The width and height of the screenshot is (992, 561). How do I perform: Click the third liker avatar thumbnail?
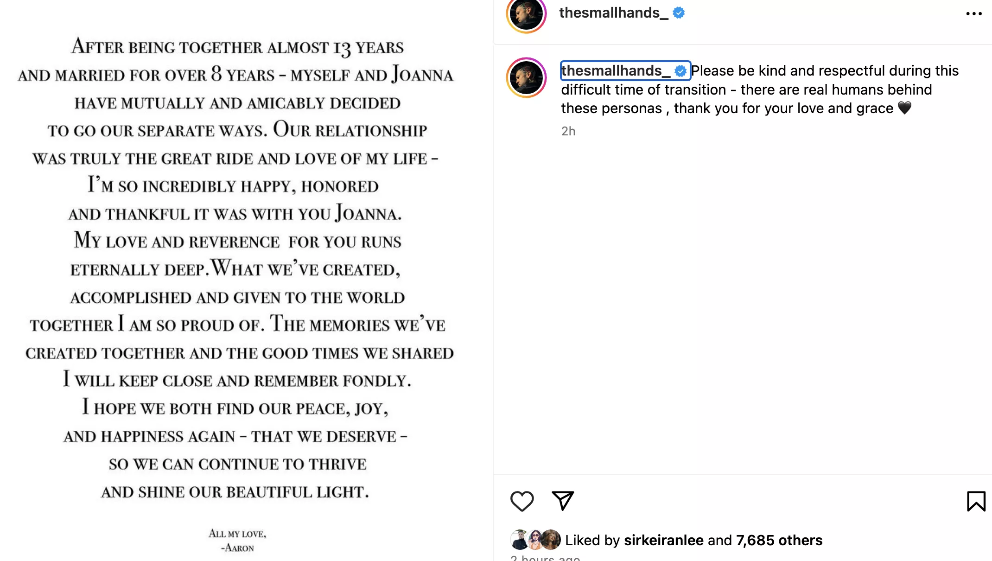(551, 540)
